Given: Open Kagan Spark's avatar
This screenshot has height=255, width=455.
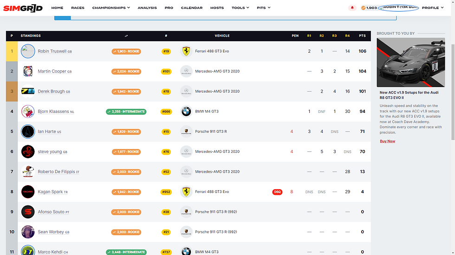Looking at the screenshot, I should 28,192.
